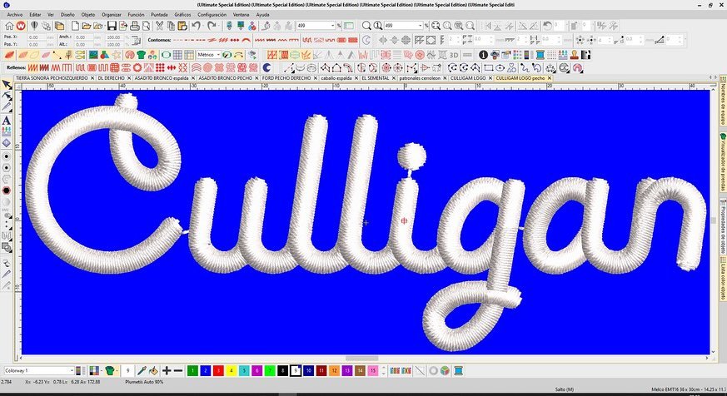
Task: Open the Visualizador de prendas side panel
Action: [722, 161]
